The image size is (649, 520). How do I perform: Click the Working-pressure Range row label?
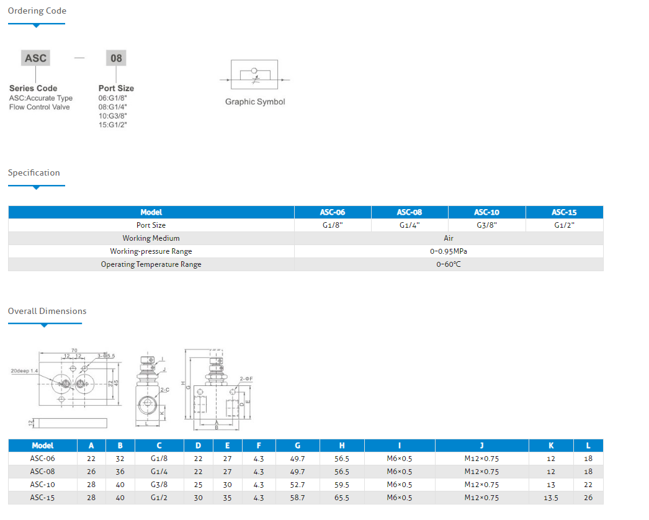coord(151,251)
